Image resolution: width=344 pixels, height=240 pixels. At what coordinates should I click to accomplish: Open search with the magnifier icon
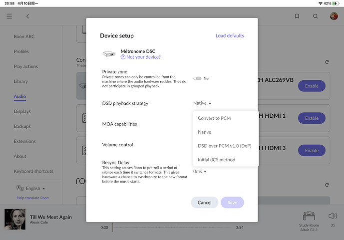click(x=315, y=16)
